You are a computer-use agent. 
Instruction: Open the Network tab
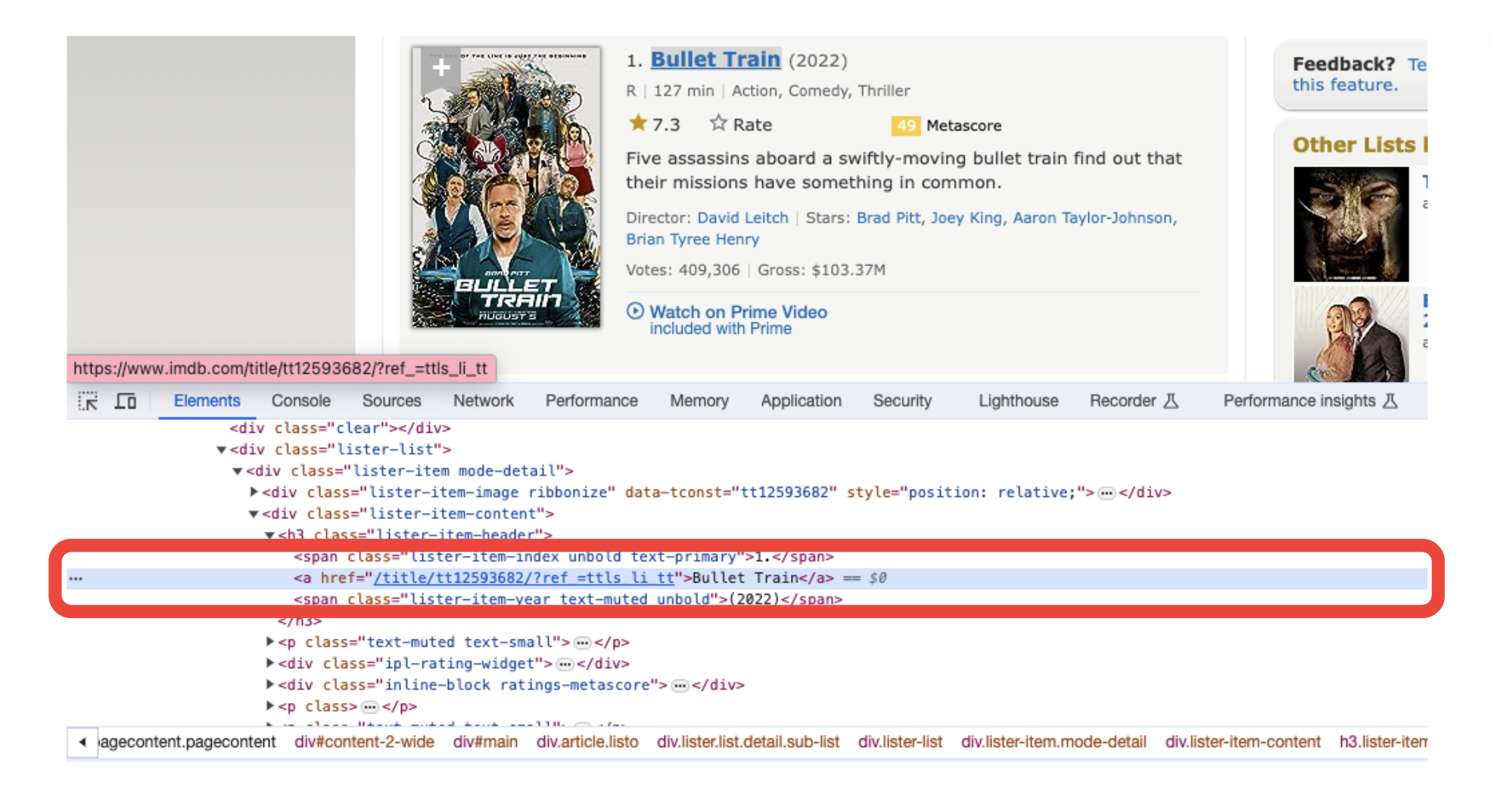[483, 401]
